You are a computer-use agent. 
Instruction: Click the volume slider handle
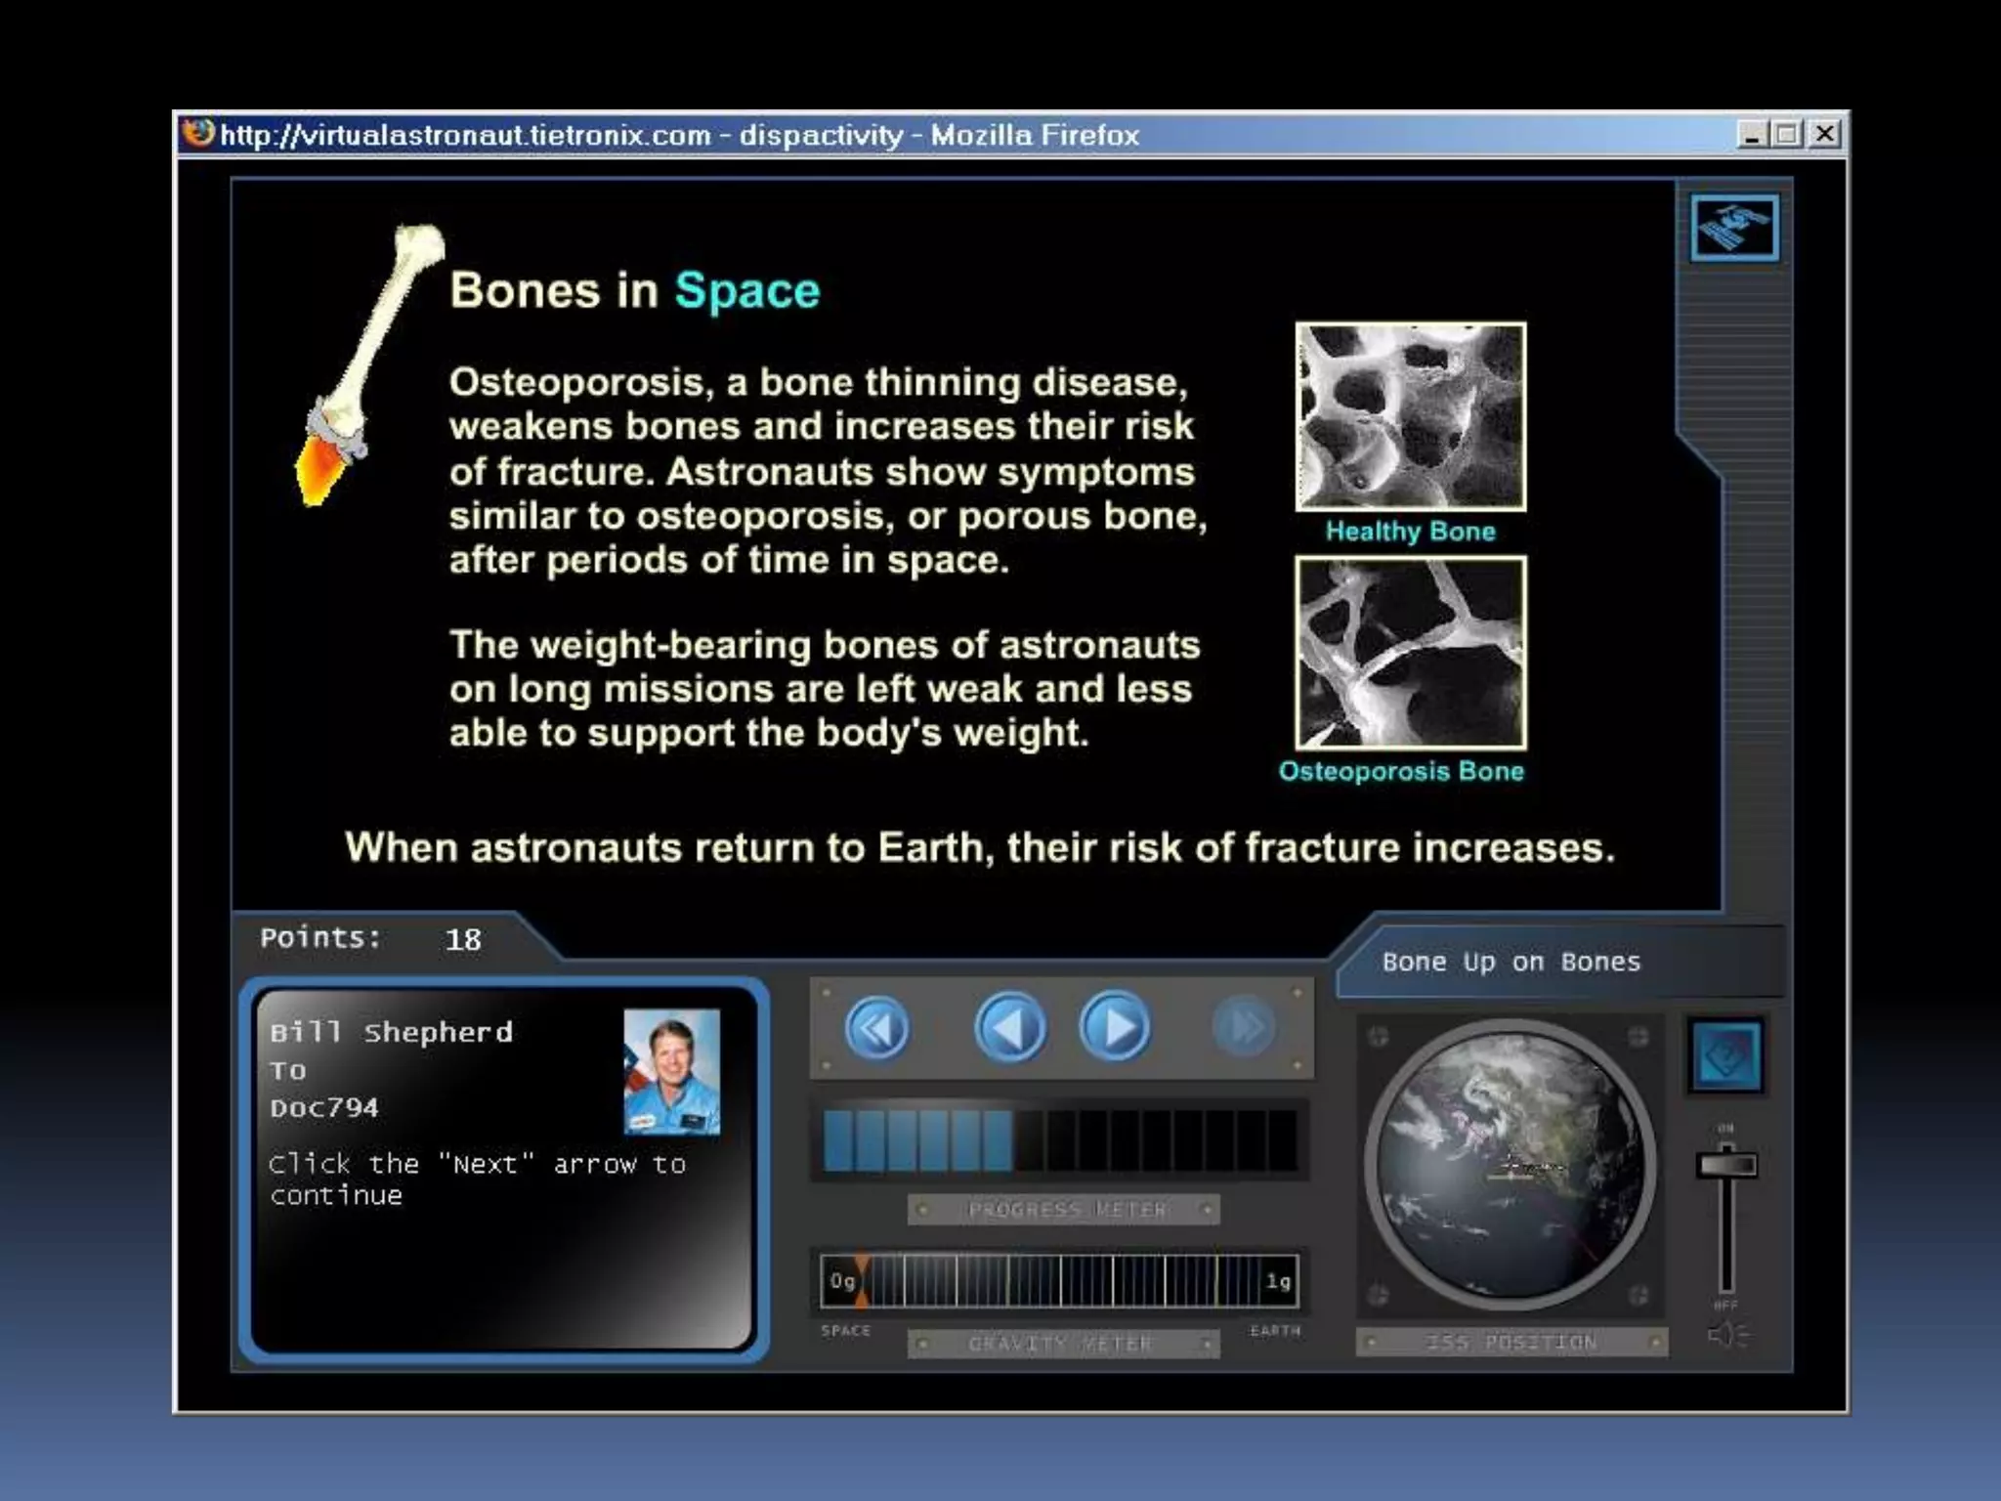(x=1726, y=1165)
